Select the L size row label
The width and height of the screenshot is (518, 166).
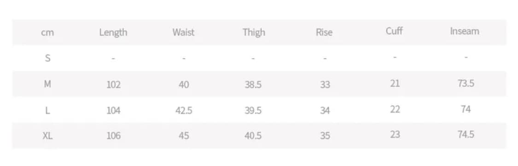47,110
